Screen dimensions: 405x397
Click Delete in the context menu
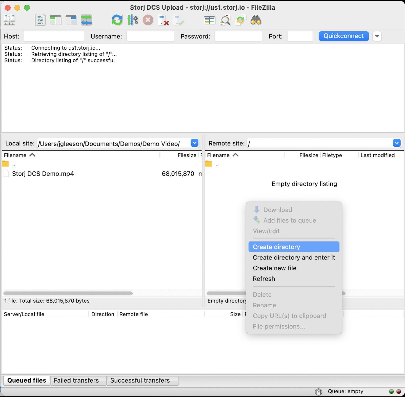pyautogui.click(x=294, y=295)
